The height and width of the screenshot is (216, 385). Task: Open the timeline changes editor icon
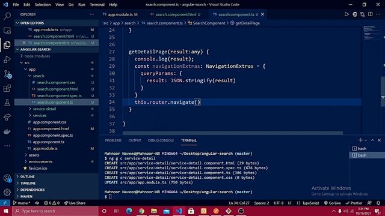coord(354,14)
